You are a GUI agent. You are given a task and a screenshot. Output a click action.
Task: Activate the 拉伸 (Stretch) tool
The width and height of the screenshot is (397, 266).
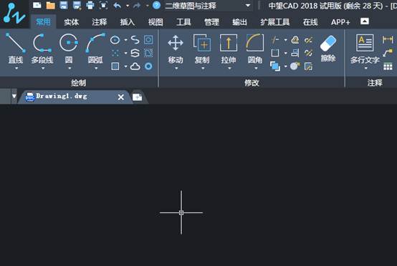[x=229, y=49]
